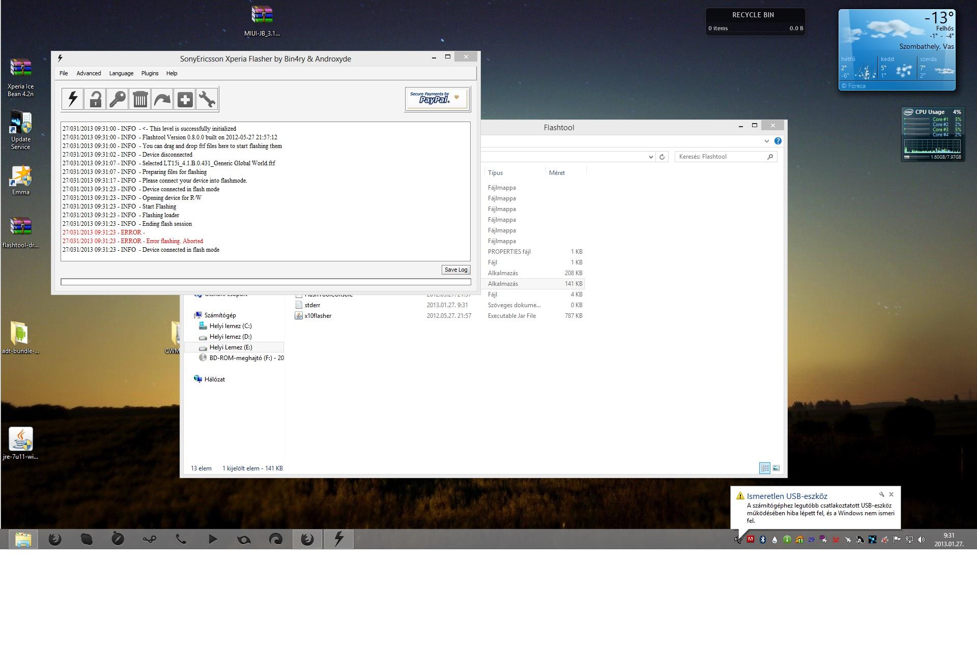Click the 'Keresés: Flashtool' search field
This screenshot has height=651, width=977.
721,157
